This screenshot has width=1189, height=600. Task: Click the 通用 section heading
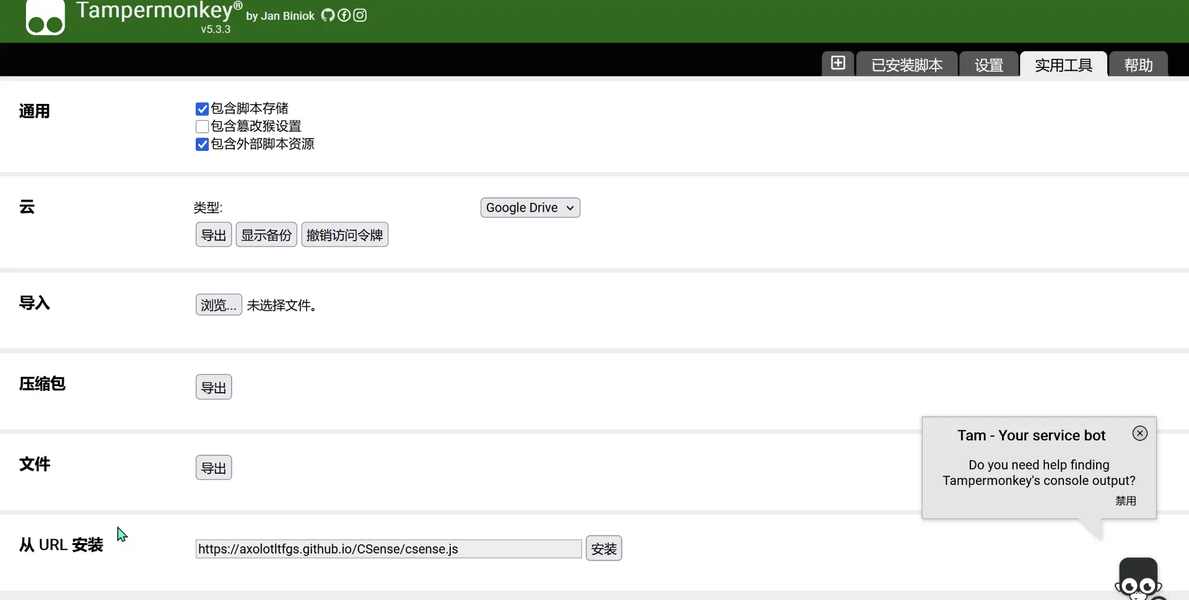click(35, 111)
